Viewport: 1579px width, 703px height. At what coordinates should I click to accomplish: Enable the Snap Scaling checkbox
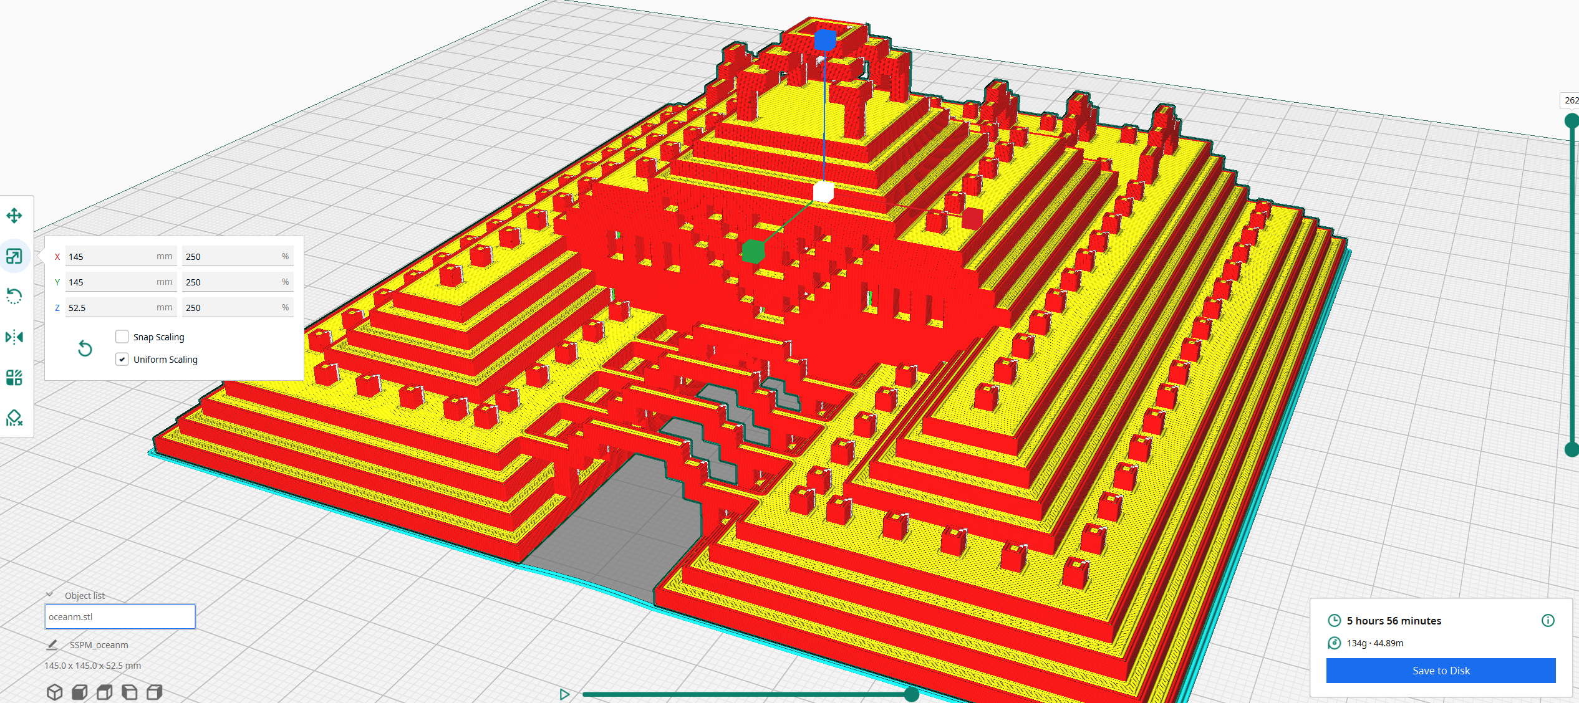tap(122, 337)
